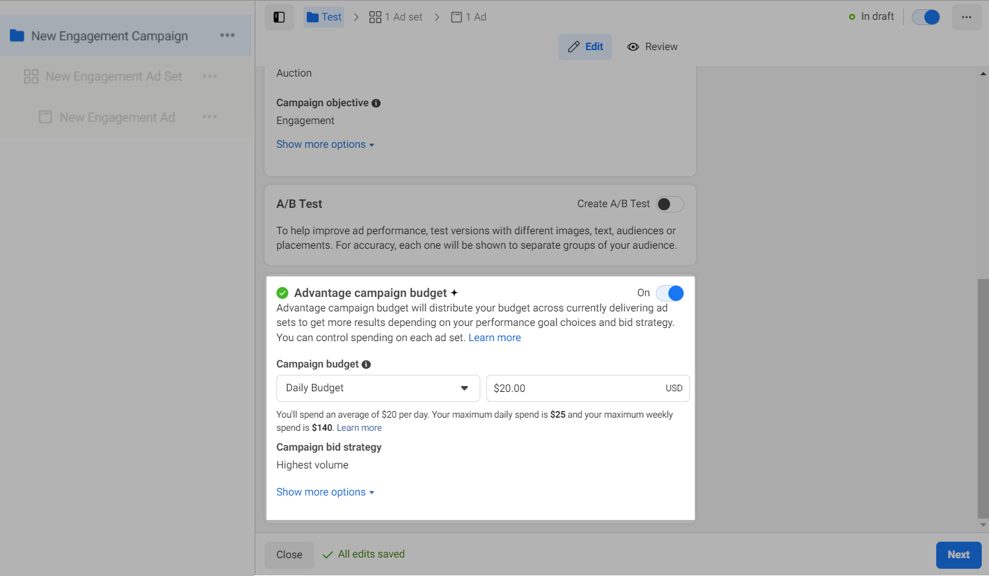
Task: Click the Close button
Action: [x=289, y=555]
